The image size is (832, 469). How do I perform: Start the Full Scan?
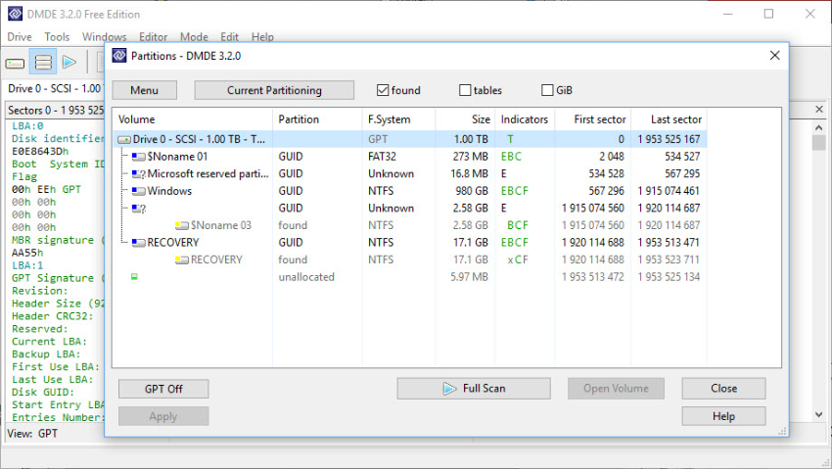point(474,389)
